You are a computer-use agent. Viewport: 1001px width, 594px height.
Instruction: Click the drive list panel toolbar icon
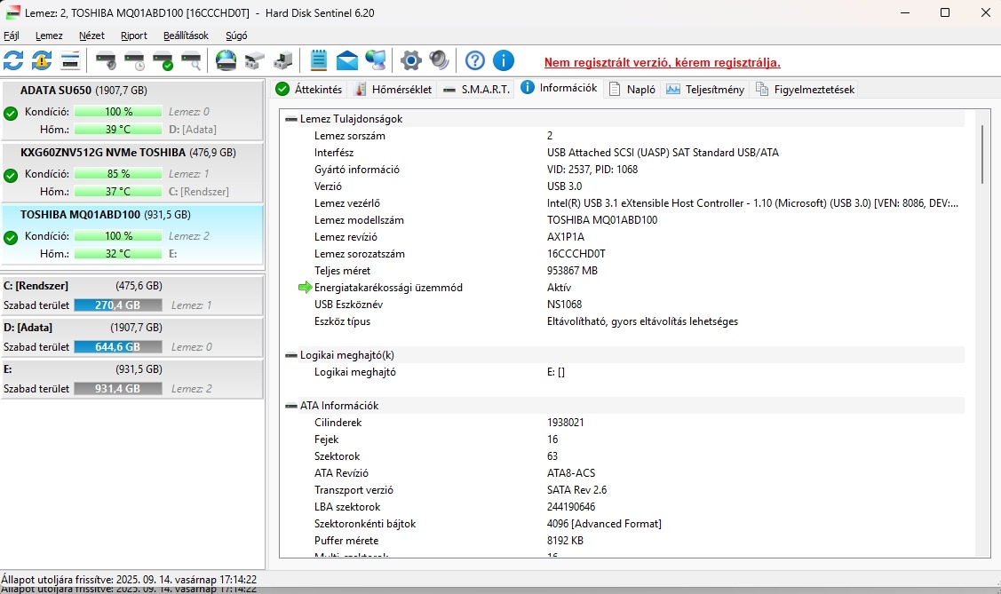coord(69,60)
